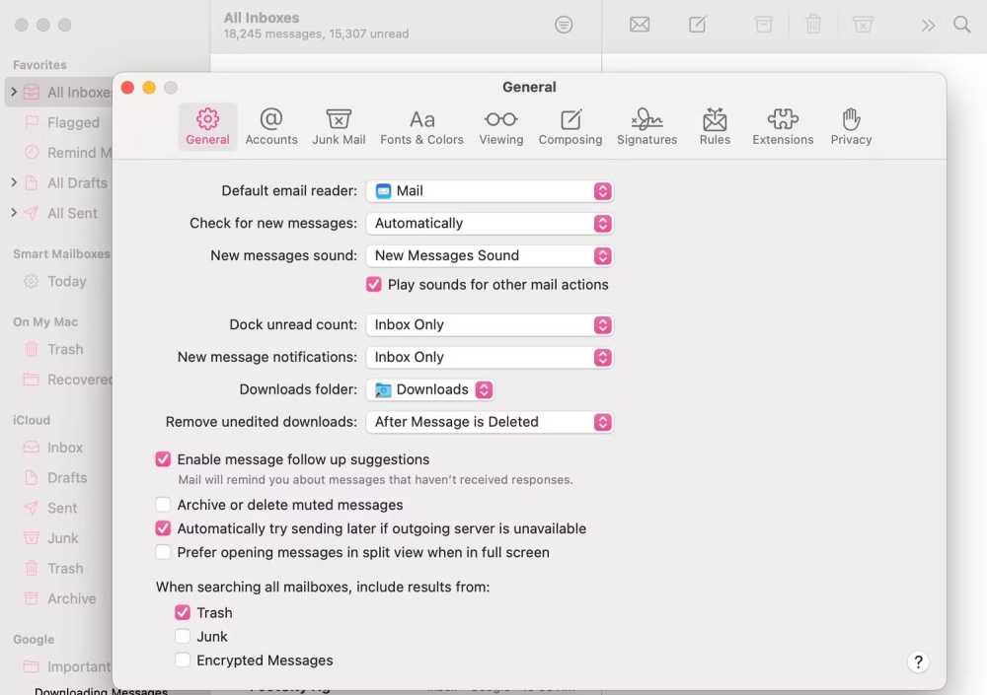Select the Junk Mail settings icon
This screenshot has height=695, width=987.
pyautogui.click(x=339, y=126)
